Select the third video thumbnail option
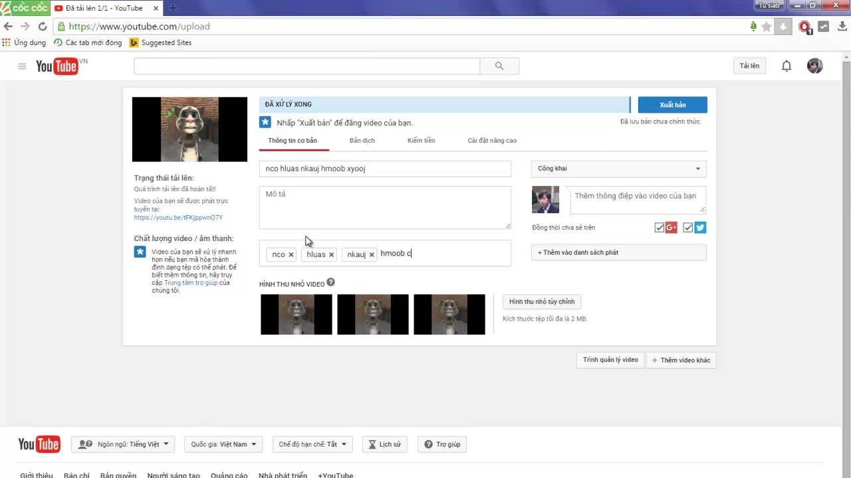Image resolution: width=851 pixels, height=478 pixels. (x=449, y=315)
